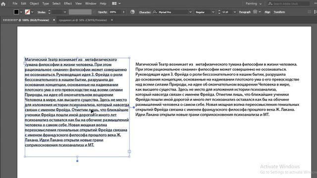The width and height of the screenshot is (317, 178).
Task: Open the Type menu
Action: 46,3
